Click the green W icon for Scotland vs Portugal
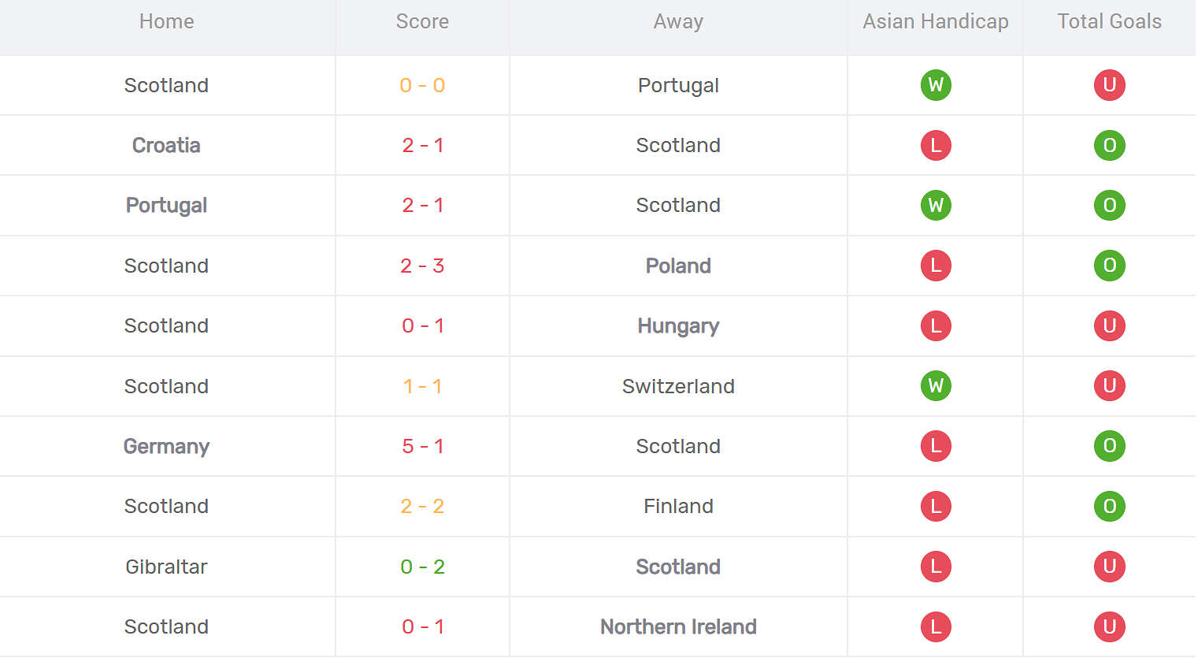The height and width of the screenshot is (658, 1198). pos(936,85)
